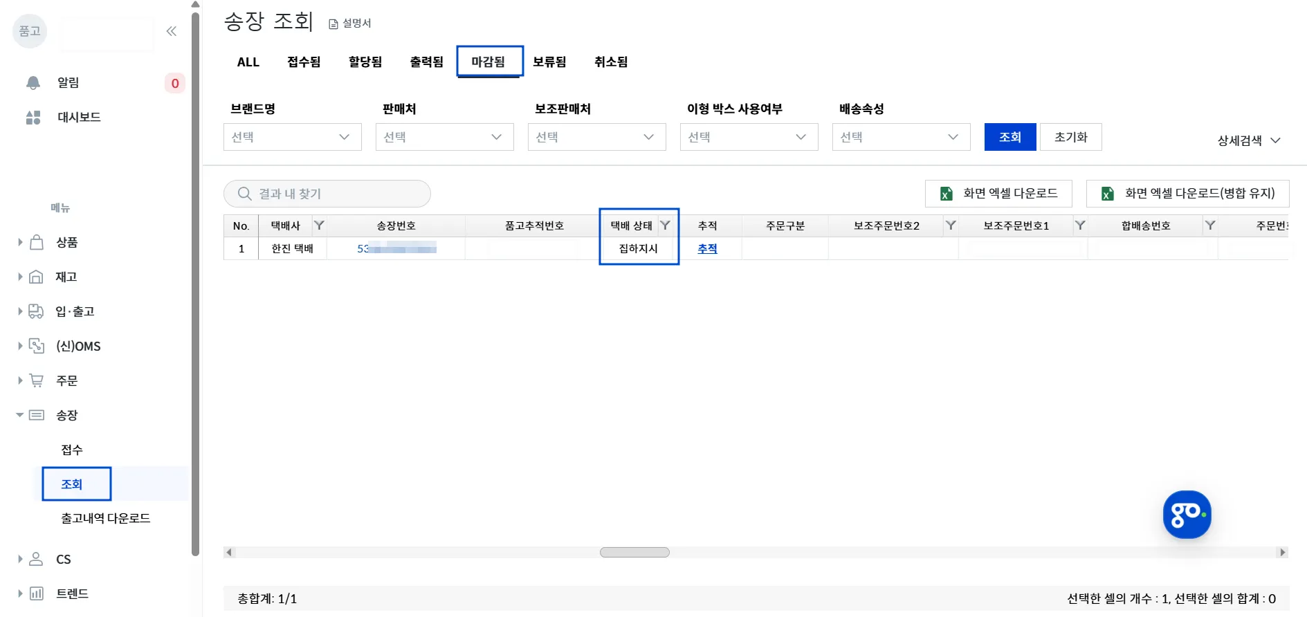Image resolution: width=1307 pixels, height=617 pixels.
Task: Click the CS person icon
Action: click(x=37, y=559)
